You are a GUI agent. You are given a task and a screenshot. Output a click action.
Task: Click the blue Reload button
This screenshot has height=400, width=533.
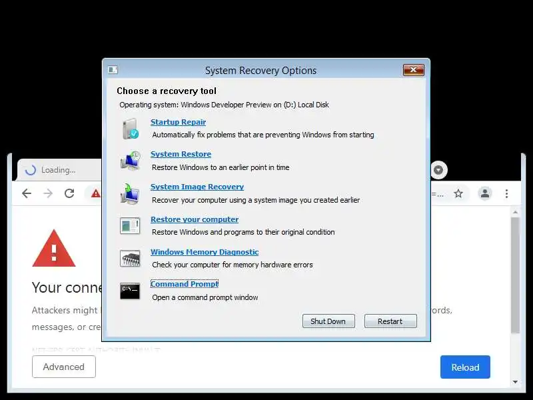465,367
